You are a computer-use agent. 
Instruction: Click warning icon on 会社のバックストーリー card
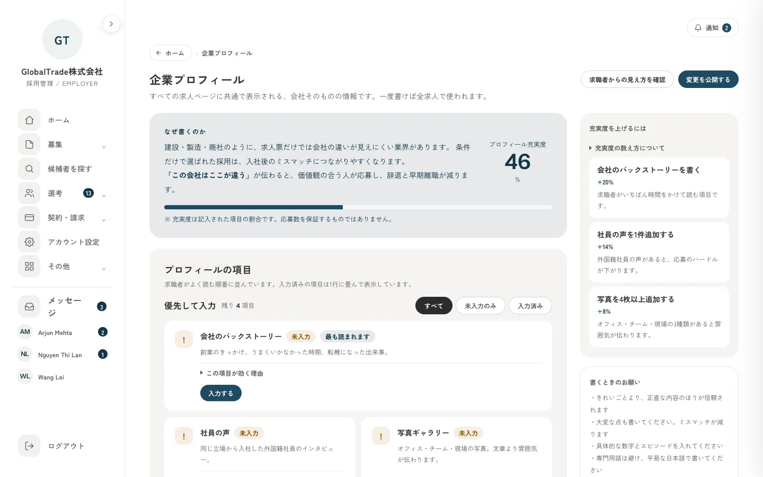tap(184, 340)
